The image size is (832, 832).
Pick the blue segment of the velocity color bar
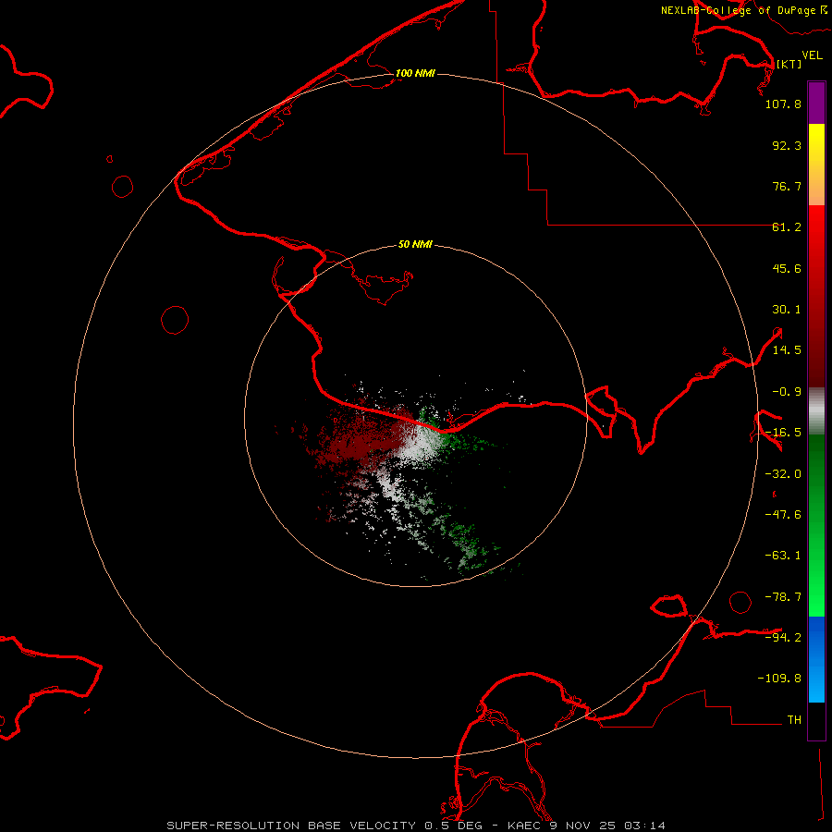(816, 659)
